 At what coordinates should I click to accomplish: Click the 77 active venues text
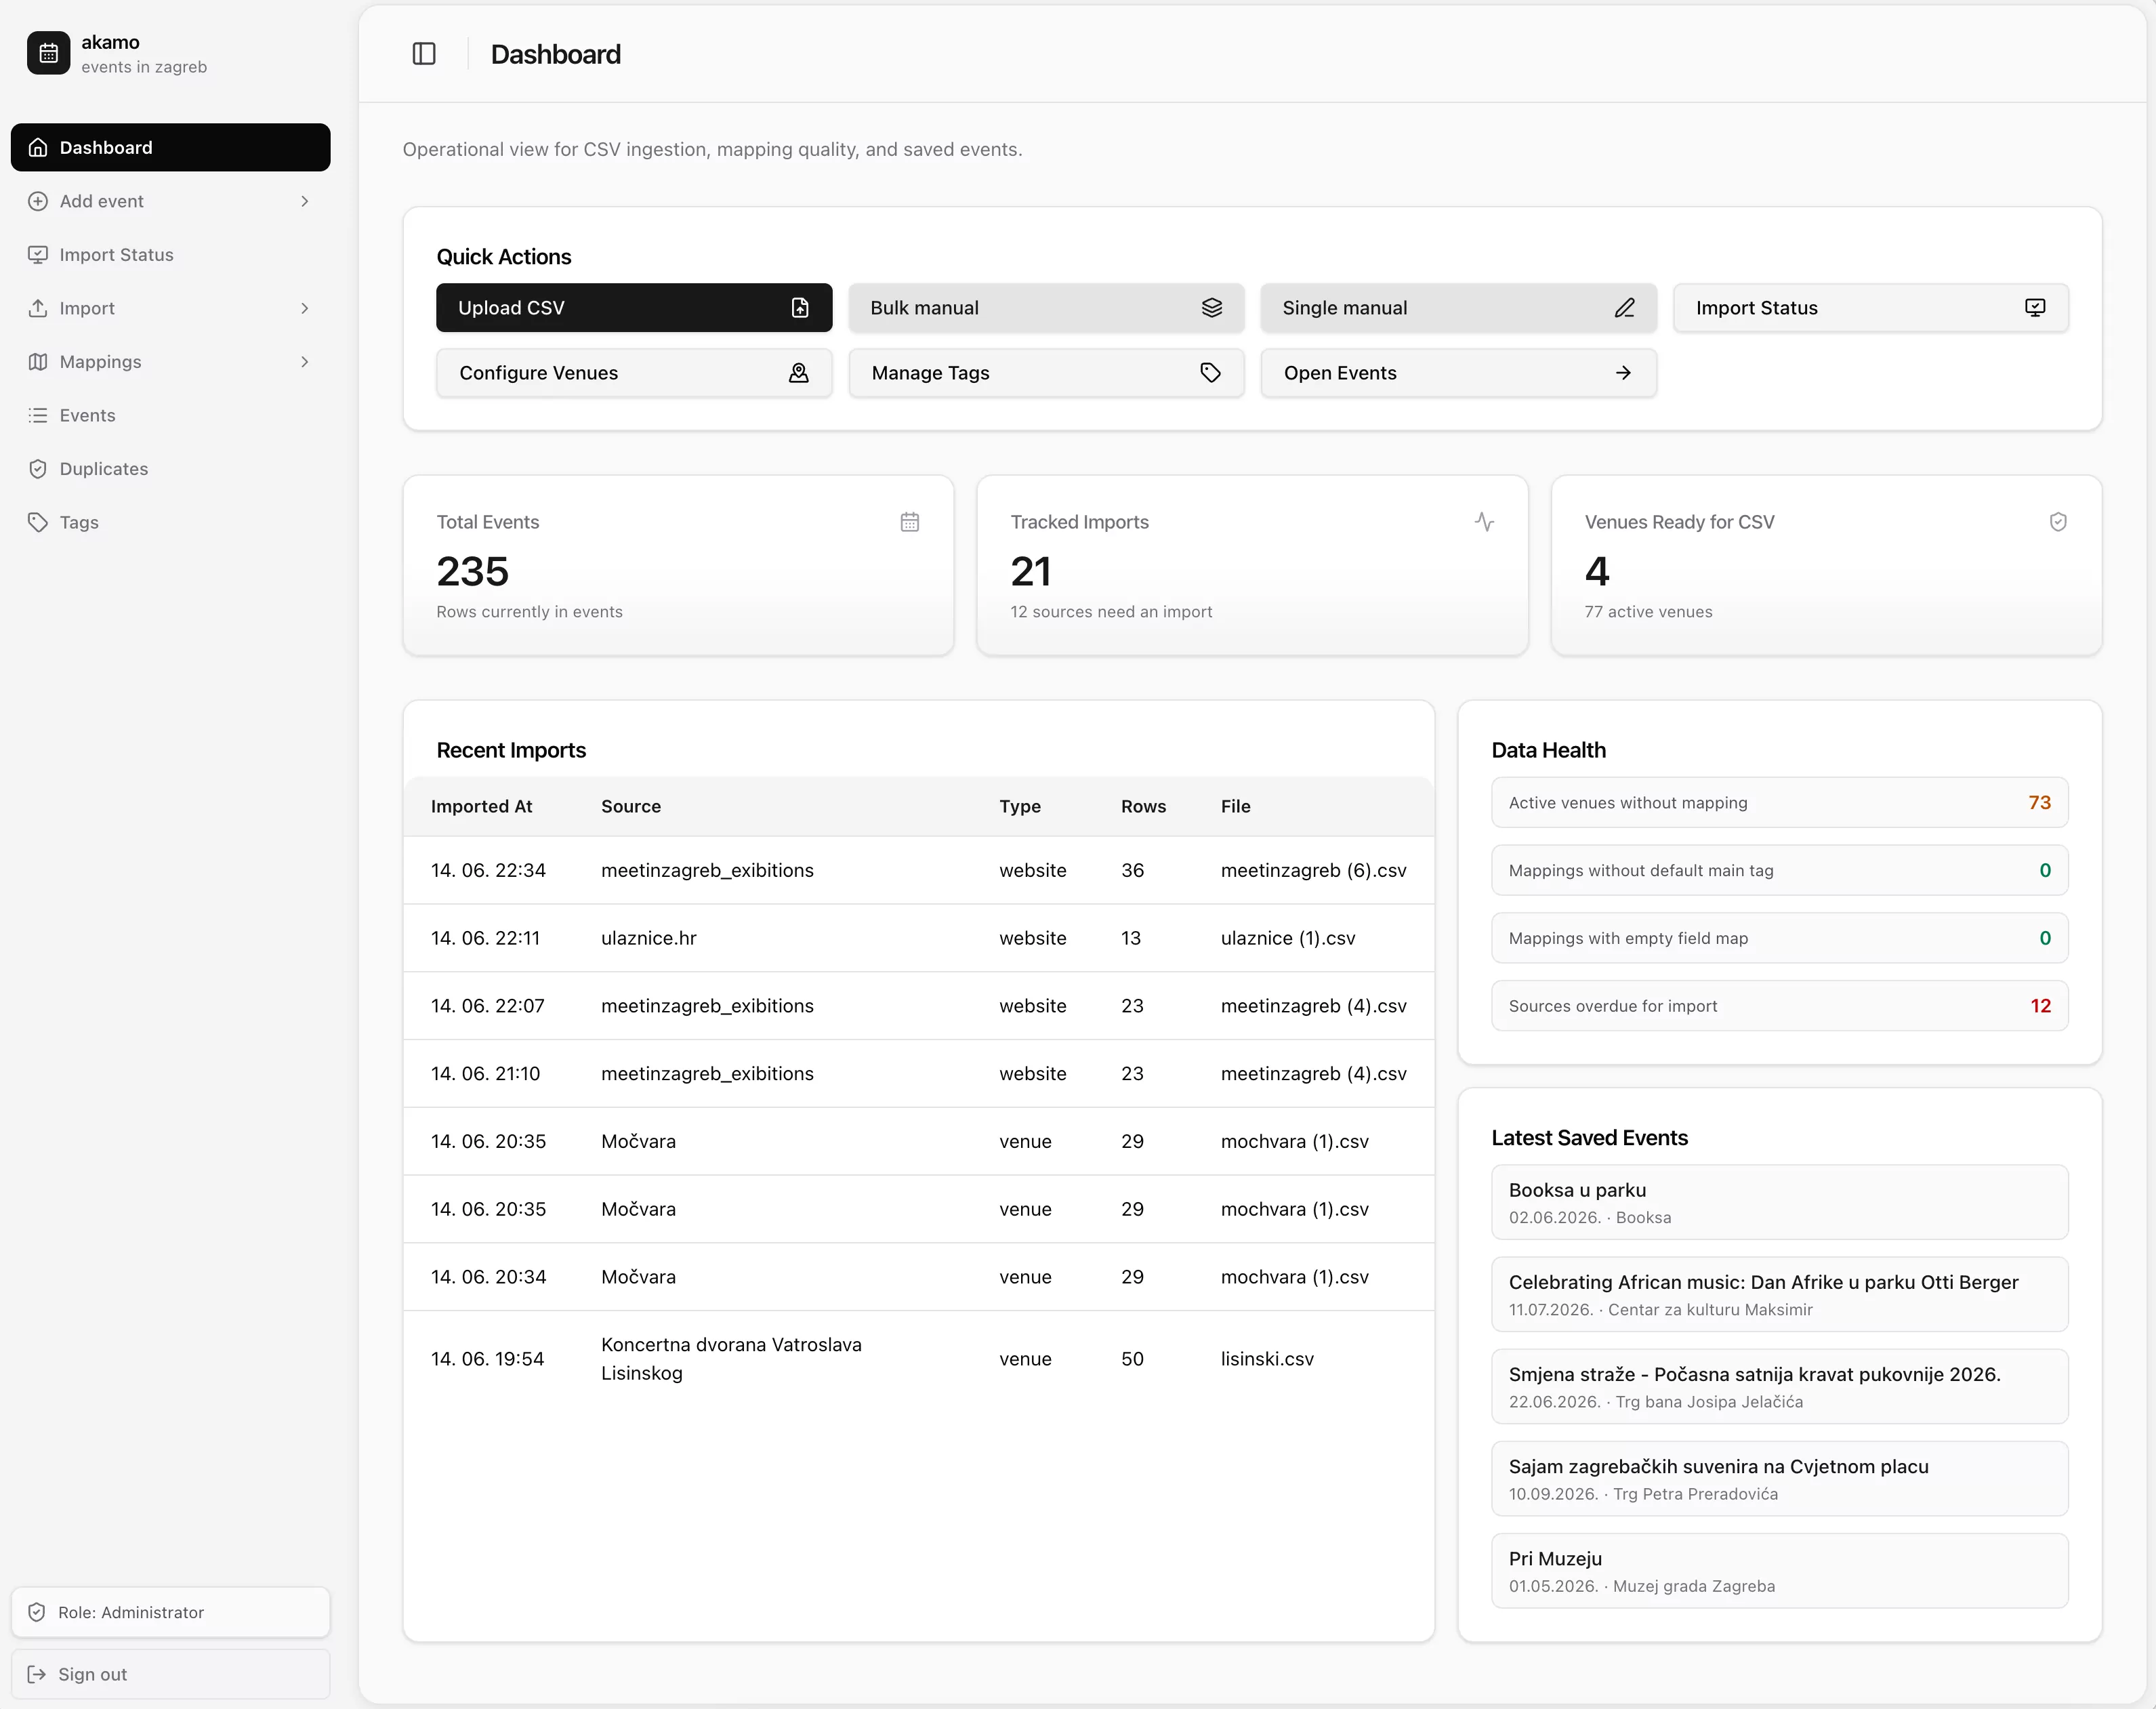(1648, 612)
